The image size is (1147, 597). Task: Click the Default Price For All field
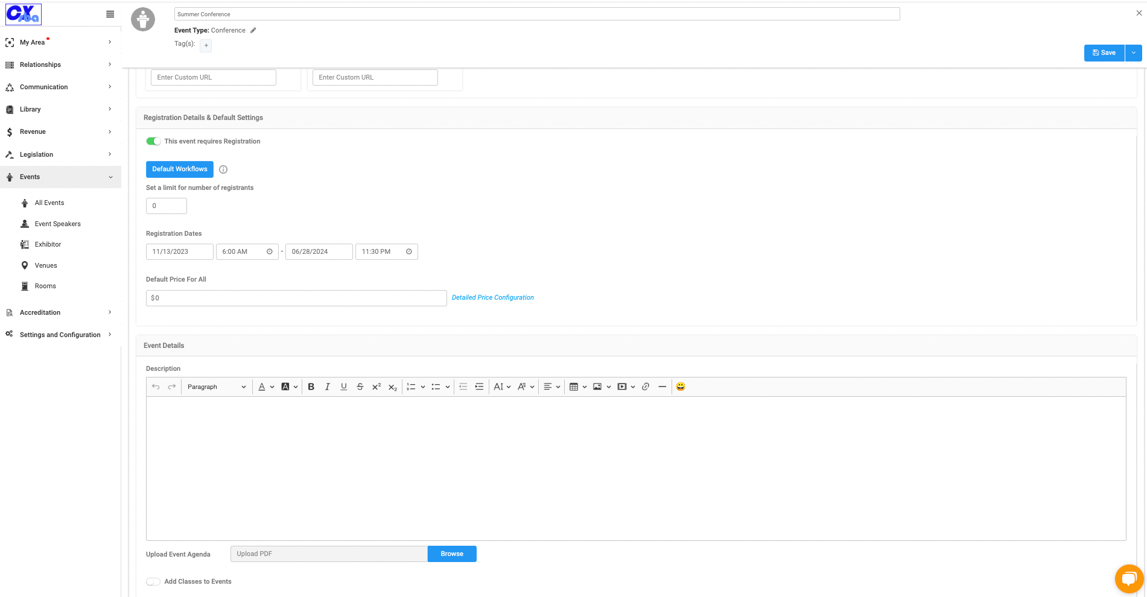(296, 298)
